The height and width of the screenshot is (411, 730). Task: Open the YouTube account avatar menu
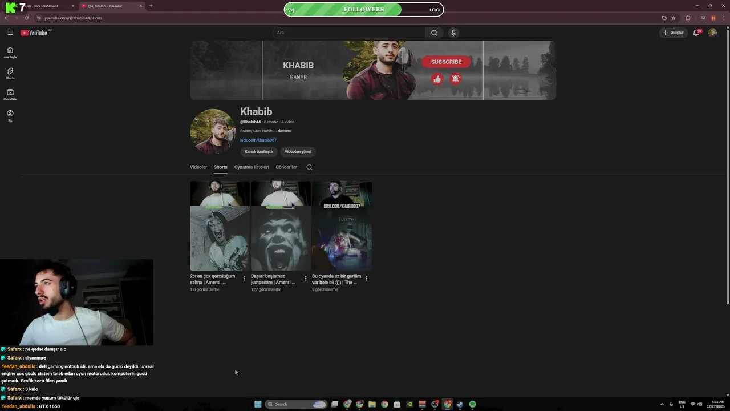tap(712, 33)
